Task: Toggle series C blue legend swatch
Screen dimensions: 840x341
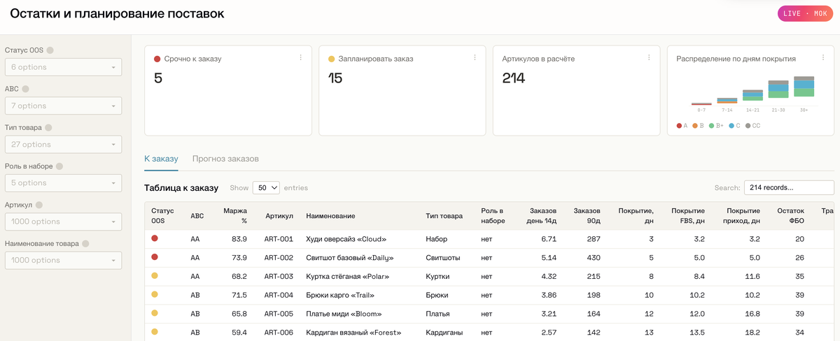Action: point(731,126)
